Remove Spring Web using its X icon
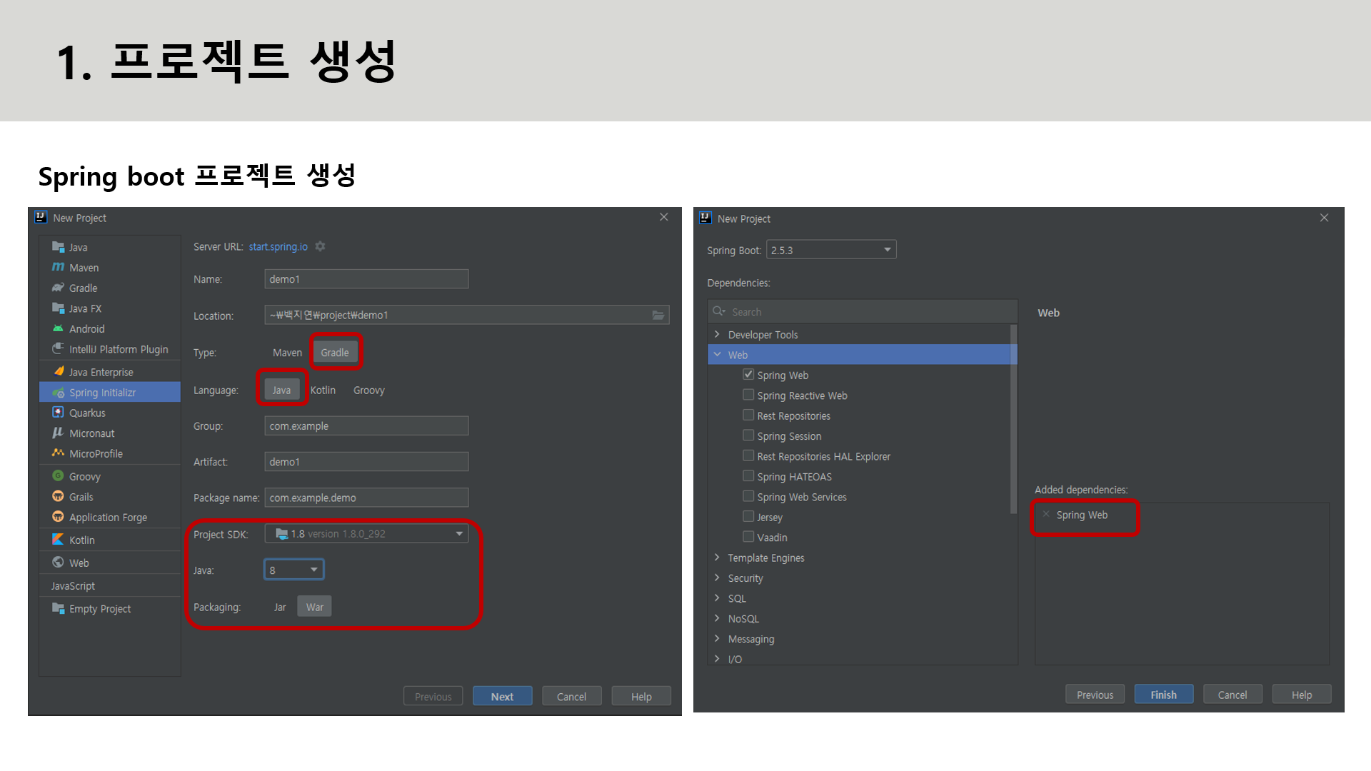Viewport: 1371px width, 771px height. coord(1046,515)
